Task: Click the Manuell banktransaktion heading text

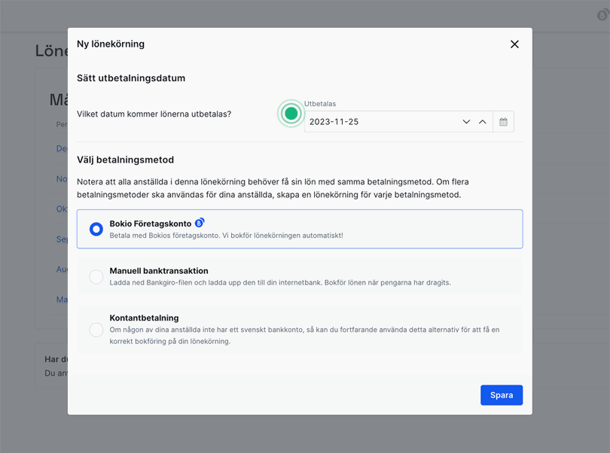Action: tap(159, 271)
